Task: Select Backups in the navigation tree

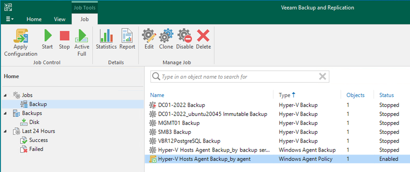Action: pos(32,113)
